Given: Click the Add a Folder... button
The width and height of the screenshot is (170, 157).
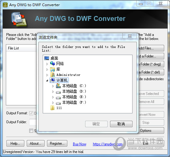Looking at the screenshot, I should 151,56.
